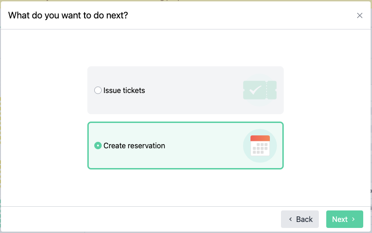Click the left chevron in the Back button

290,219
